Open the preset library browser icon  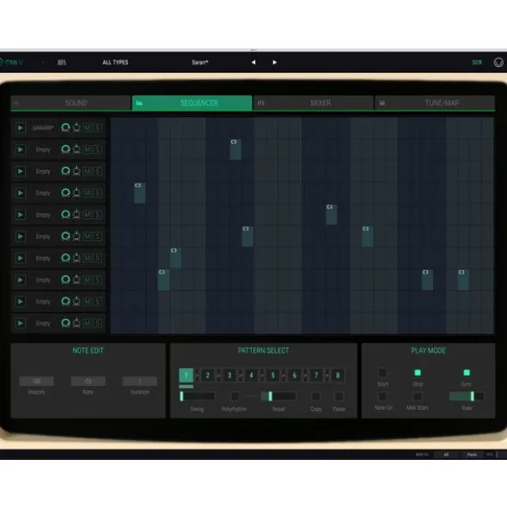point(62,62)
